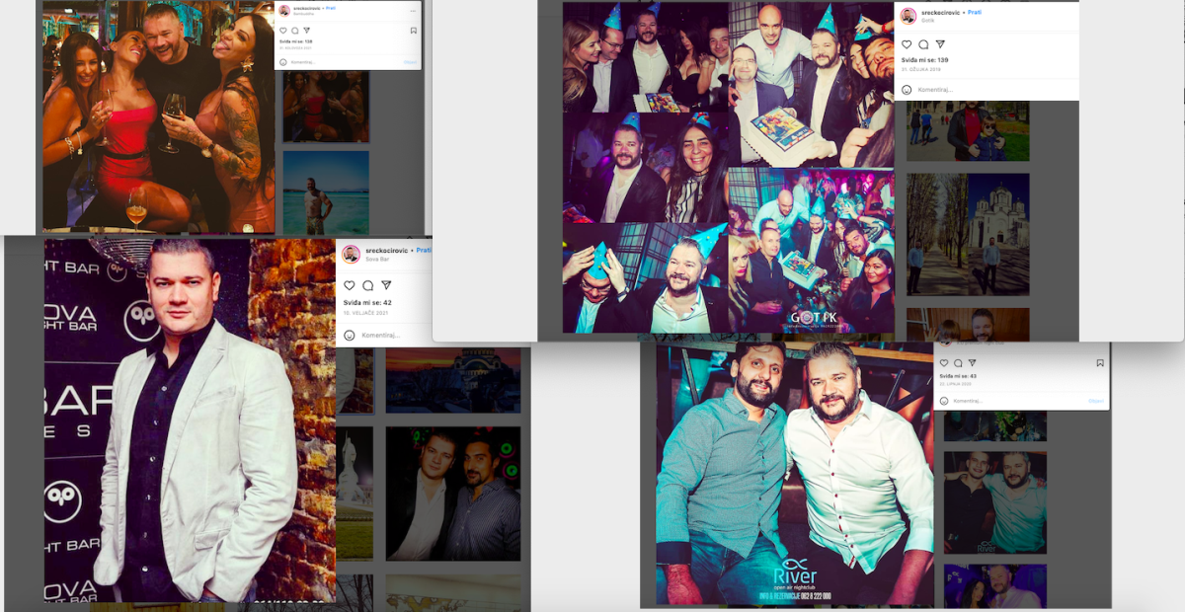This screenshot has width=1185, height=612.
Task: Open the church photo thumbnail
Action: click(968, 235)
